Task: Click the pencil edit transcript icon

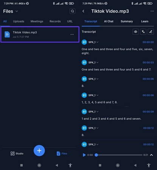Action: 151,32
